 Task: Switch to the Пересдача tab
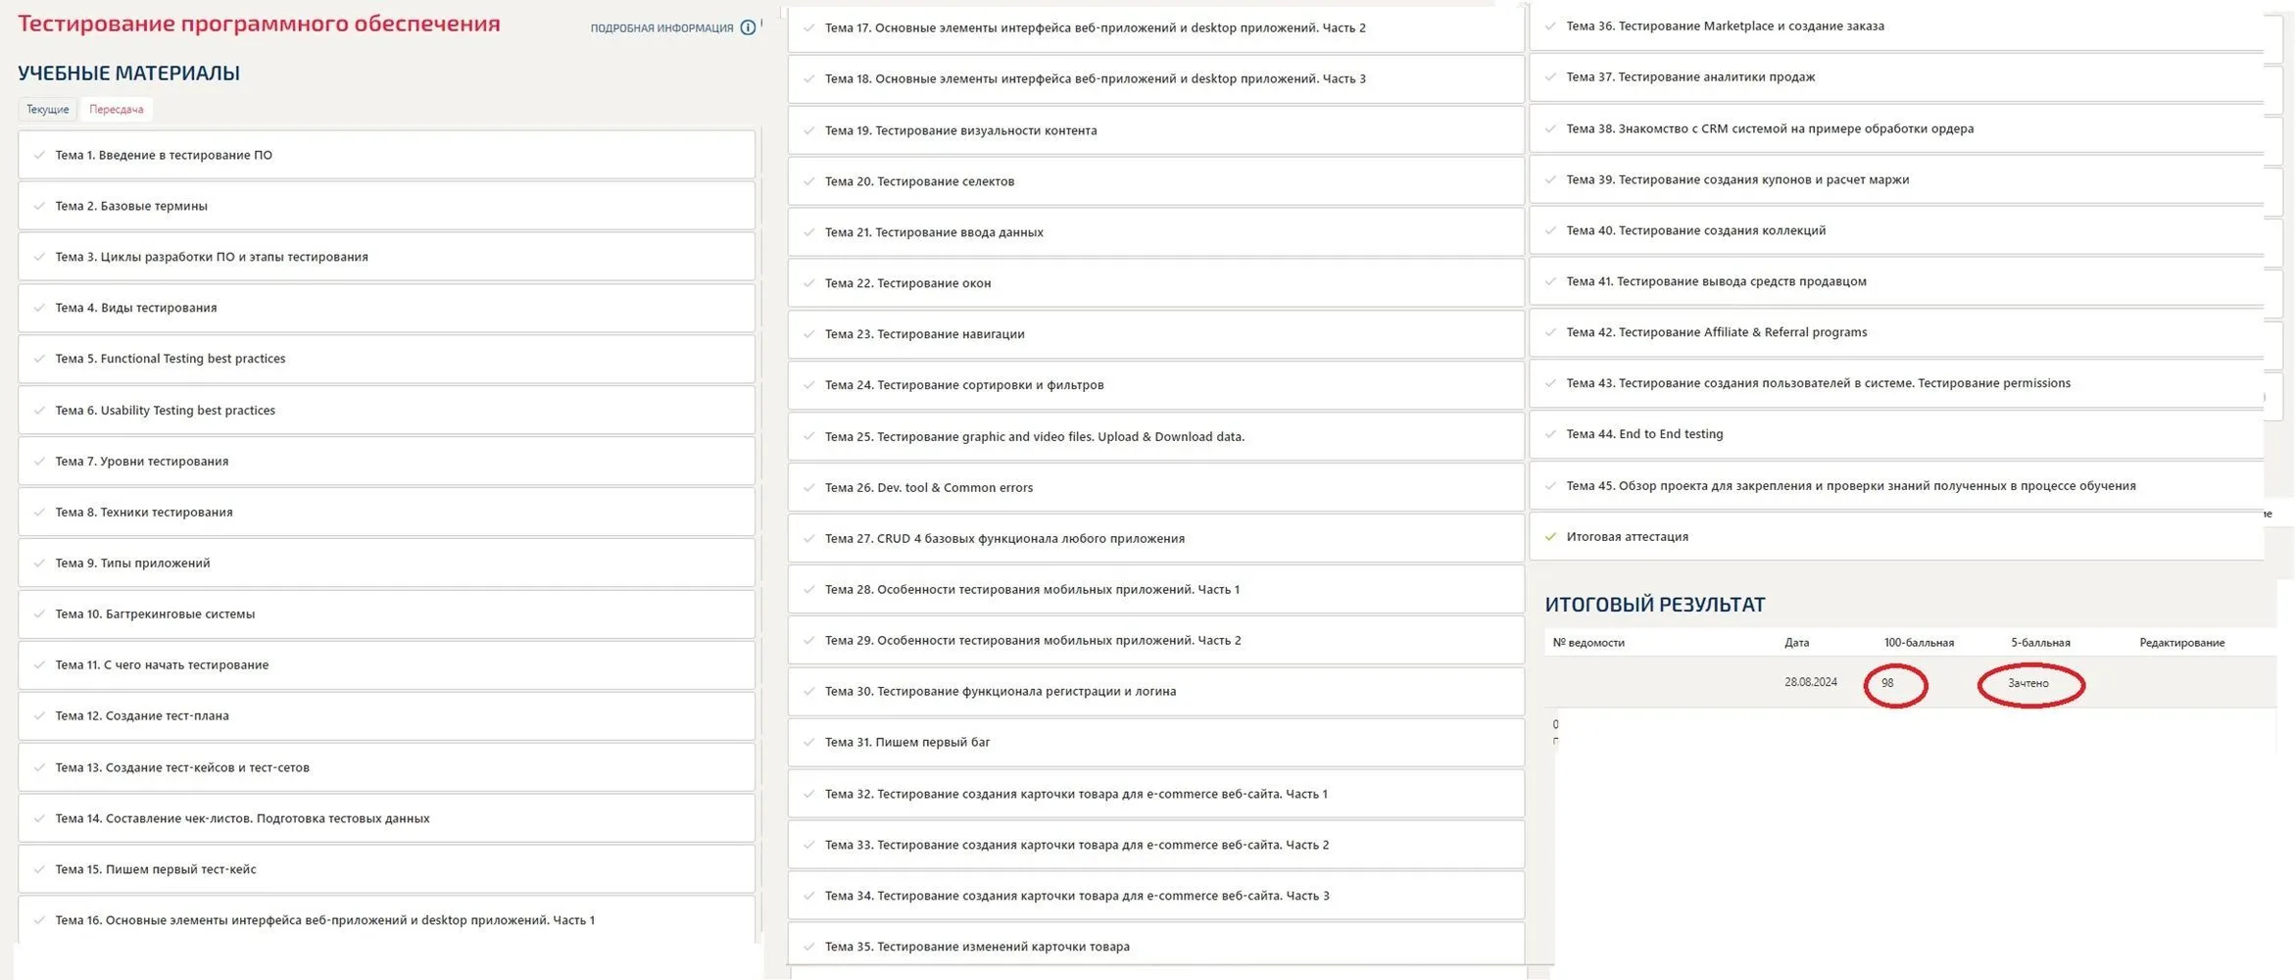[116, 109]
